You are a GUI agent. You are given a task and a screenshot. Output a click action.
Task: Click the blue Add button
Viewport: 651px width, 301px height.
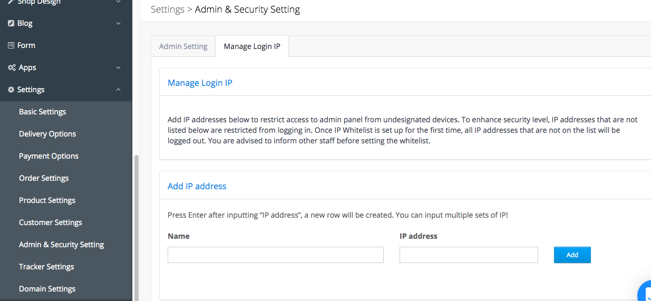coord(572,255)
